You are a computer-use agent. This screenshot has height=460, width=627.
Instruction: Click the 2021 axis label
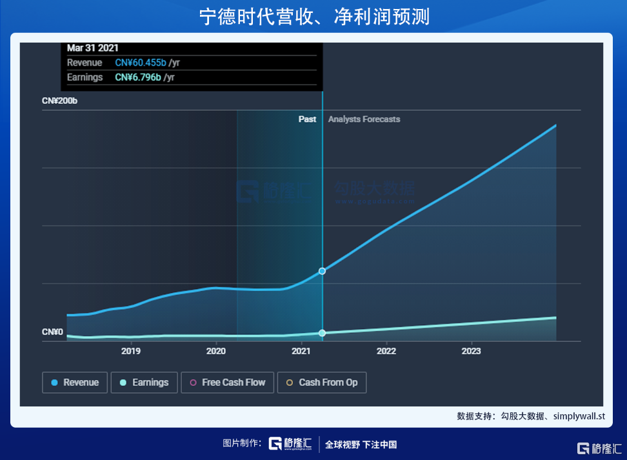pos(301,351)
